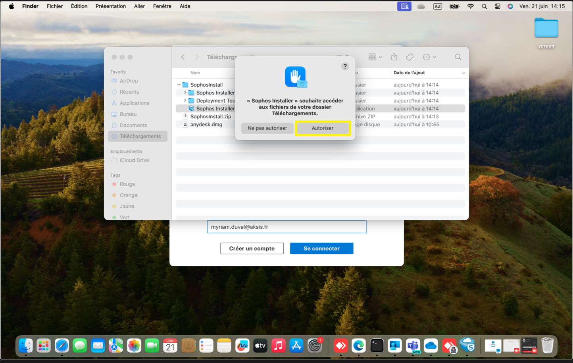
Task: Open the Fenêtre menu
Action: 162,6
